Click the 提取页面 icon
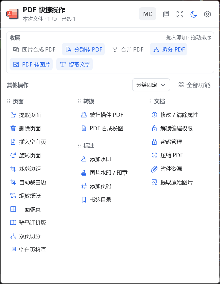Image resolution: width=220 pixels, height=284 pixels. (13, 115)
